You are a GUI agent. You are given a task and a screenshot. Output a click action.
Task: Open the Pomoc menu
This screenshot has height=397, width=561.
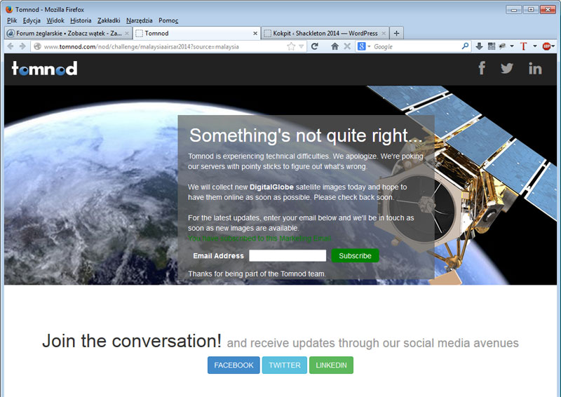168,20
